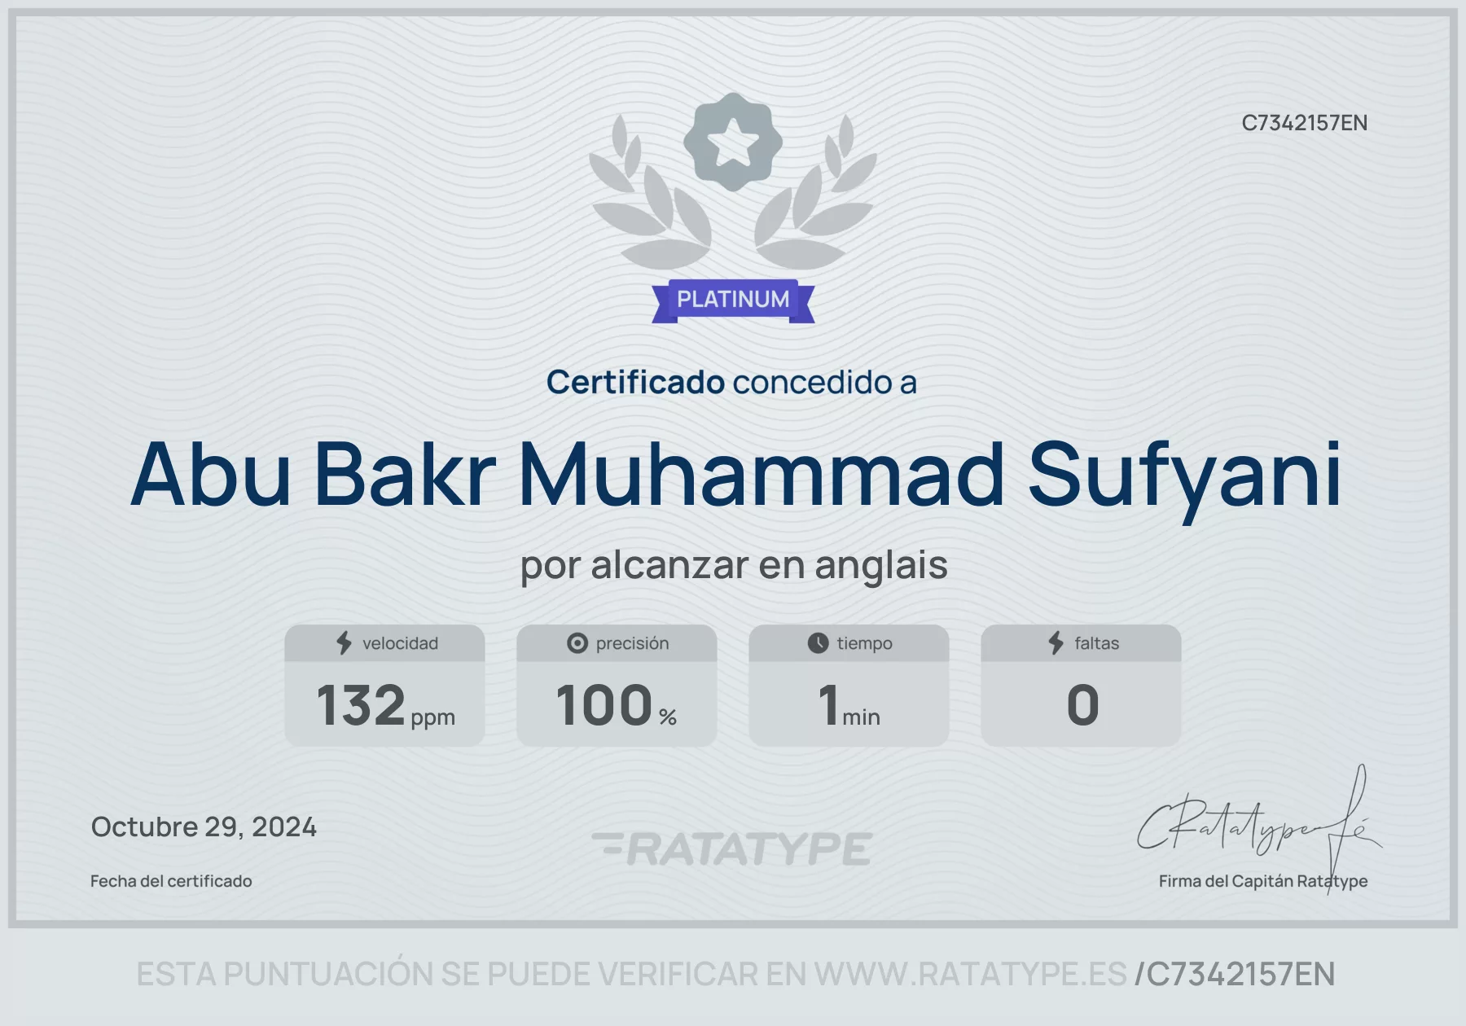Click the date Octubre 29, 2024
Image resolution: width=1466 pixels, height=1026 pixels.
tap(204, 827)
